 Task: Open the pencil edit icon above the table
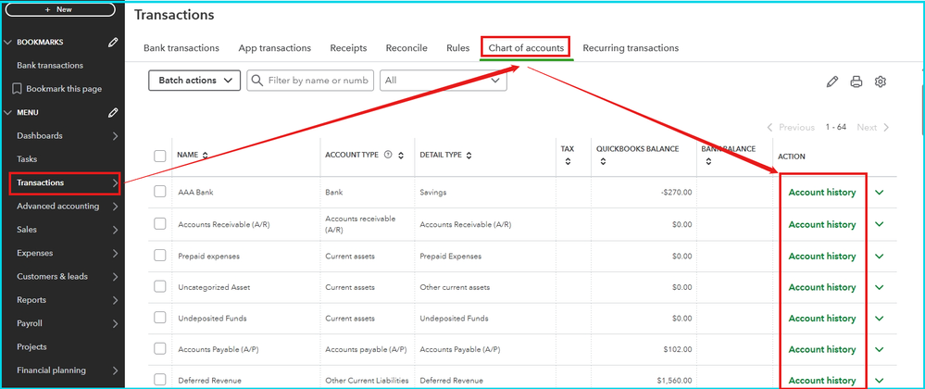pyautogui.click(x=831, y=82)
